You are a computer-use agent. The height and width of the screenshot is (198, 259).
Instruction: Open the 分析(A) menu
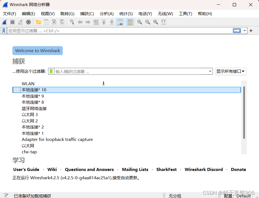click(107, 14)
